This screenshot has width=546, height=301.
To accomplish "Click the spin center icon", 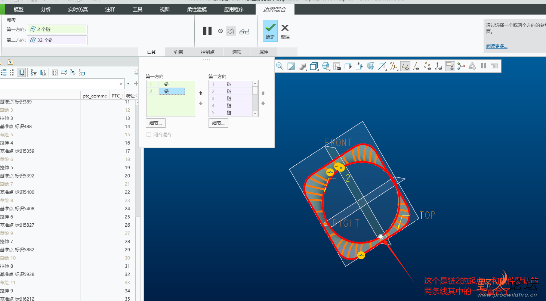I will point(461,66).
